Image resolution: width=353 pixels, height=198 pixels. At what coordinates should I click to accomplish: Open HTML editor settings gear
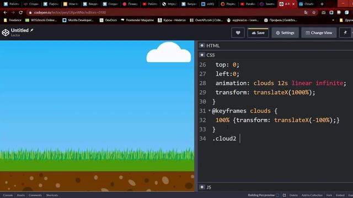[x=202, y=46]
